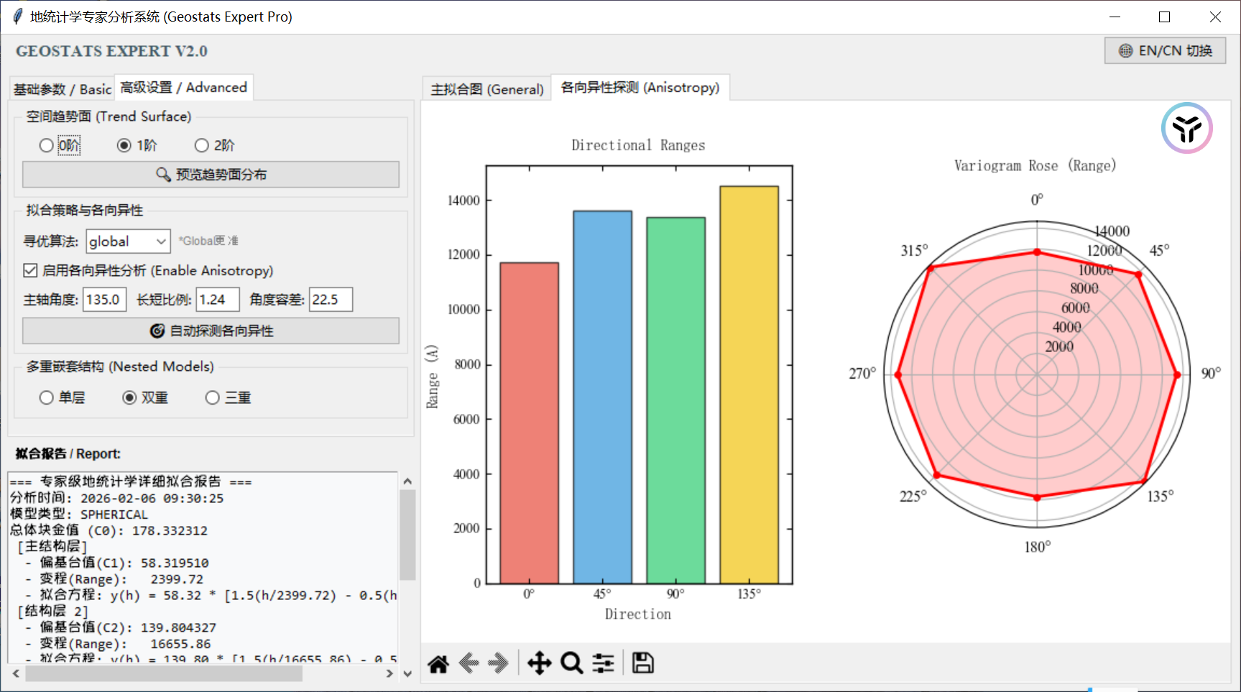Click the 预览趋势面分布 button
Screen dimensions: 1241x692
tap(211, 175)
